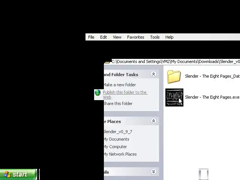Open the Help menu

[169, 37]
